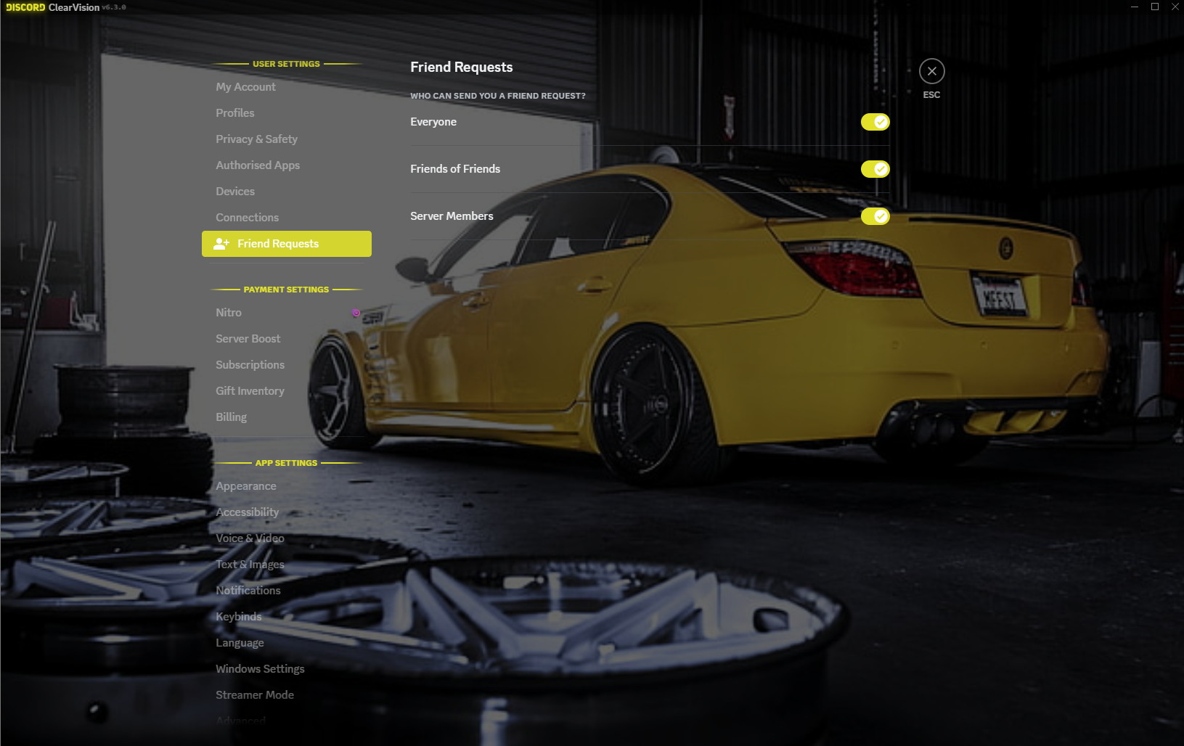Viewport: 1184px width, 746px height.
Task: Open Connections settings
Action: click(x=287, y=218)
